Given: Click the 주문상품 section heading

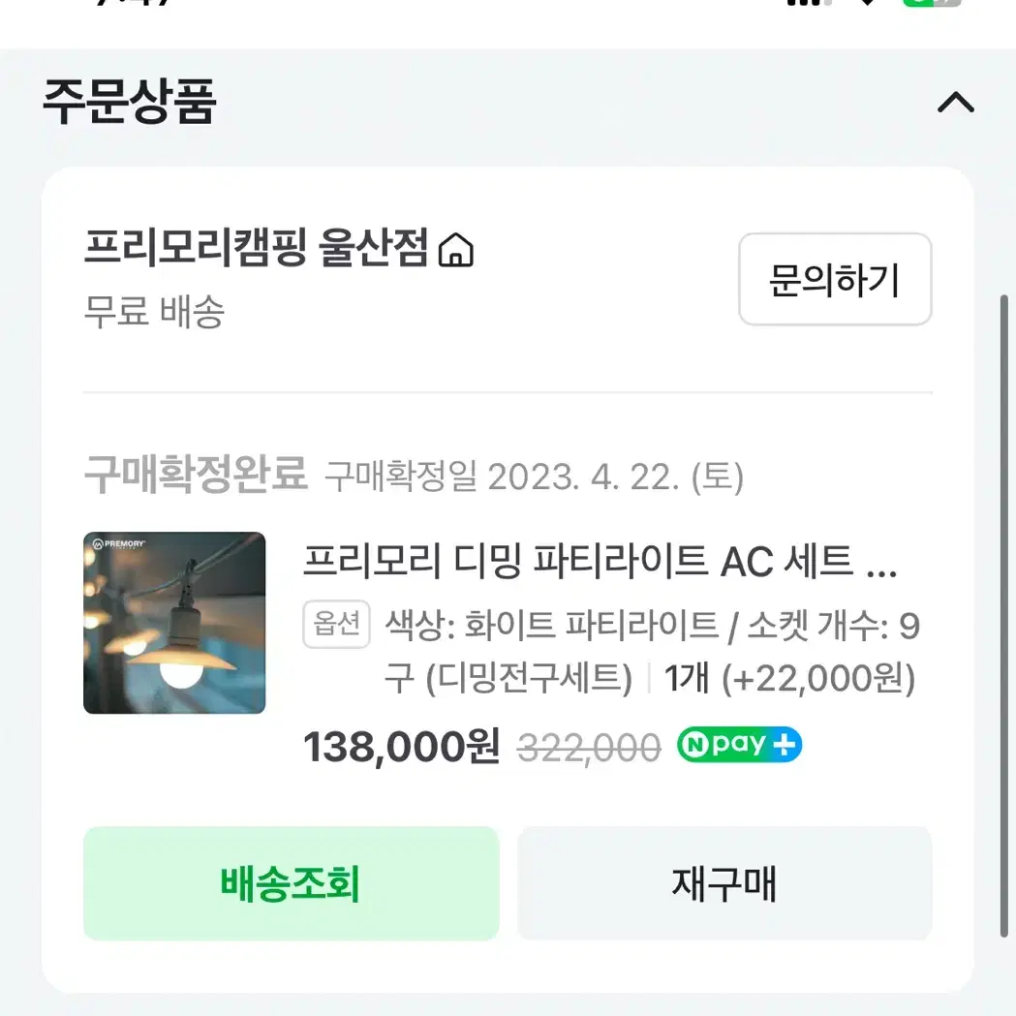Looking at the screenshot, I should (x=129, y=102).
